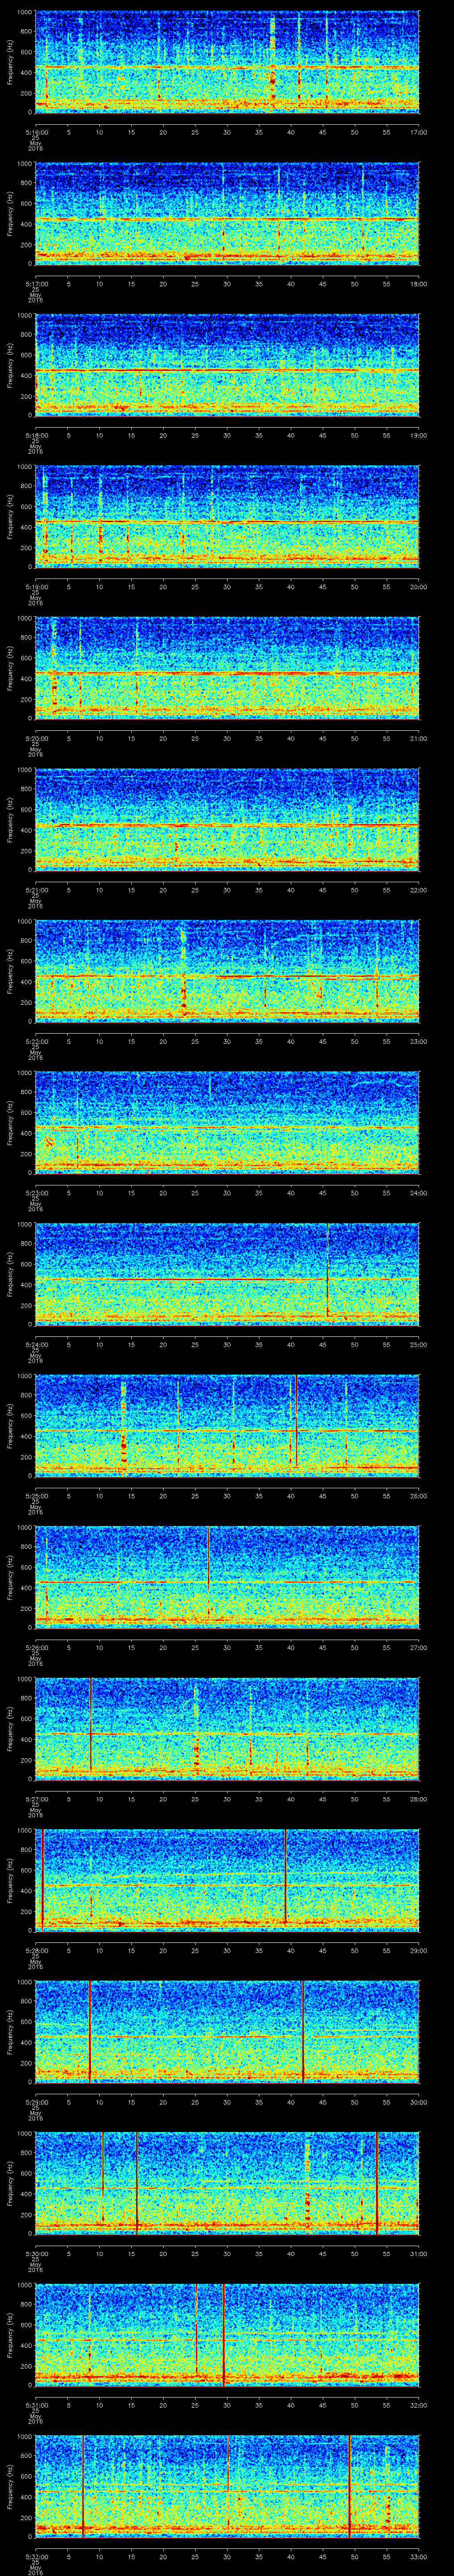Click the 5:23:00 start time label

pos(36,1192)
